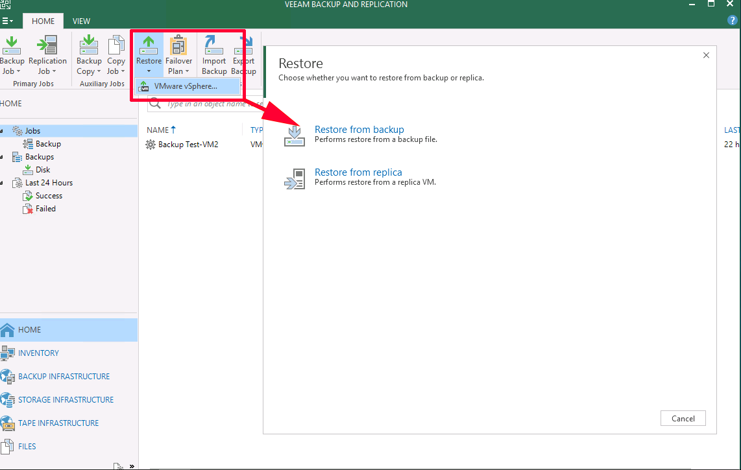Minimize the Veeam window

692,5
